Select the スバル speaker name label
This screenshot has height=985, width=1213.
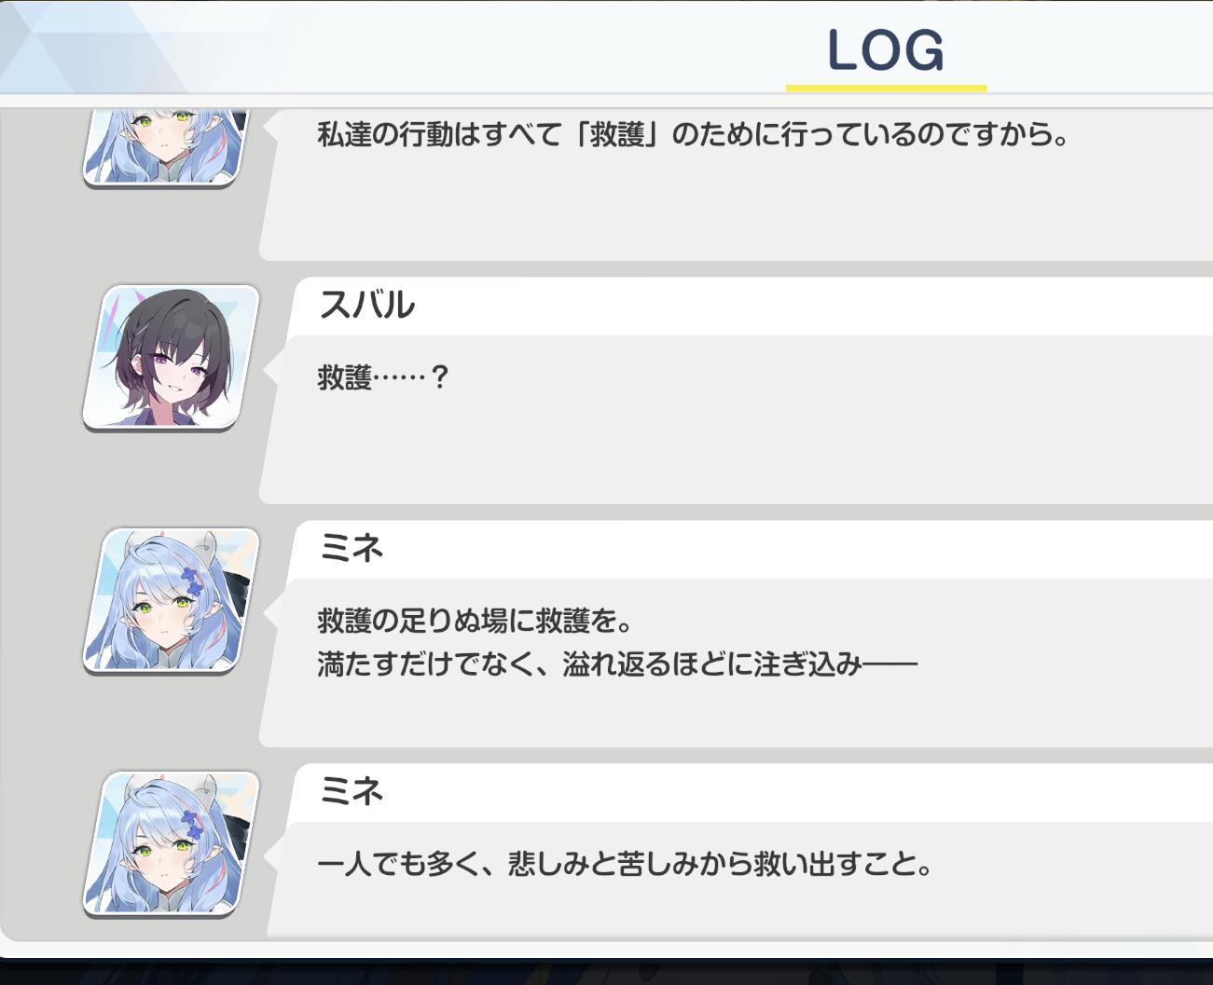coord(366,305)
